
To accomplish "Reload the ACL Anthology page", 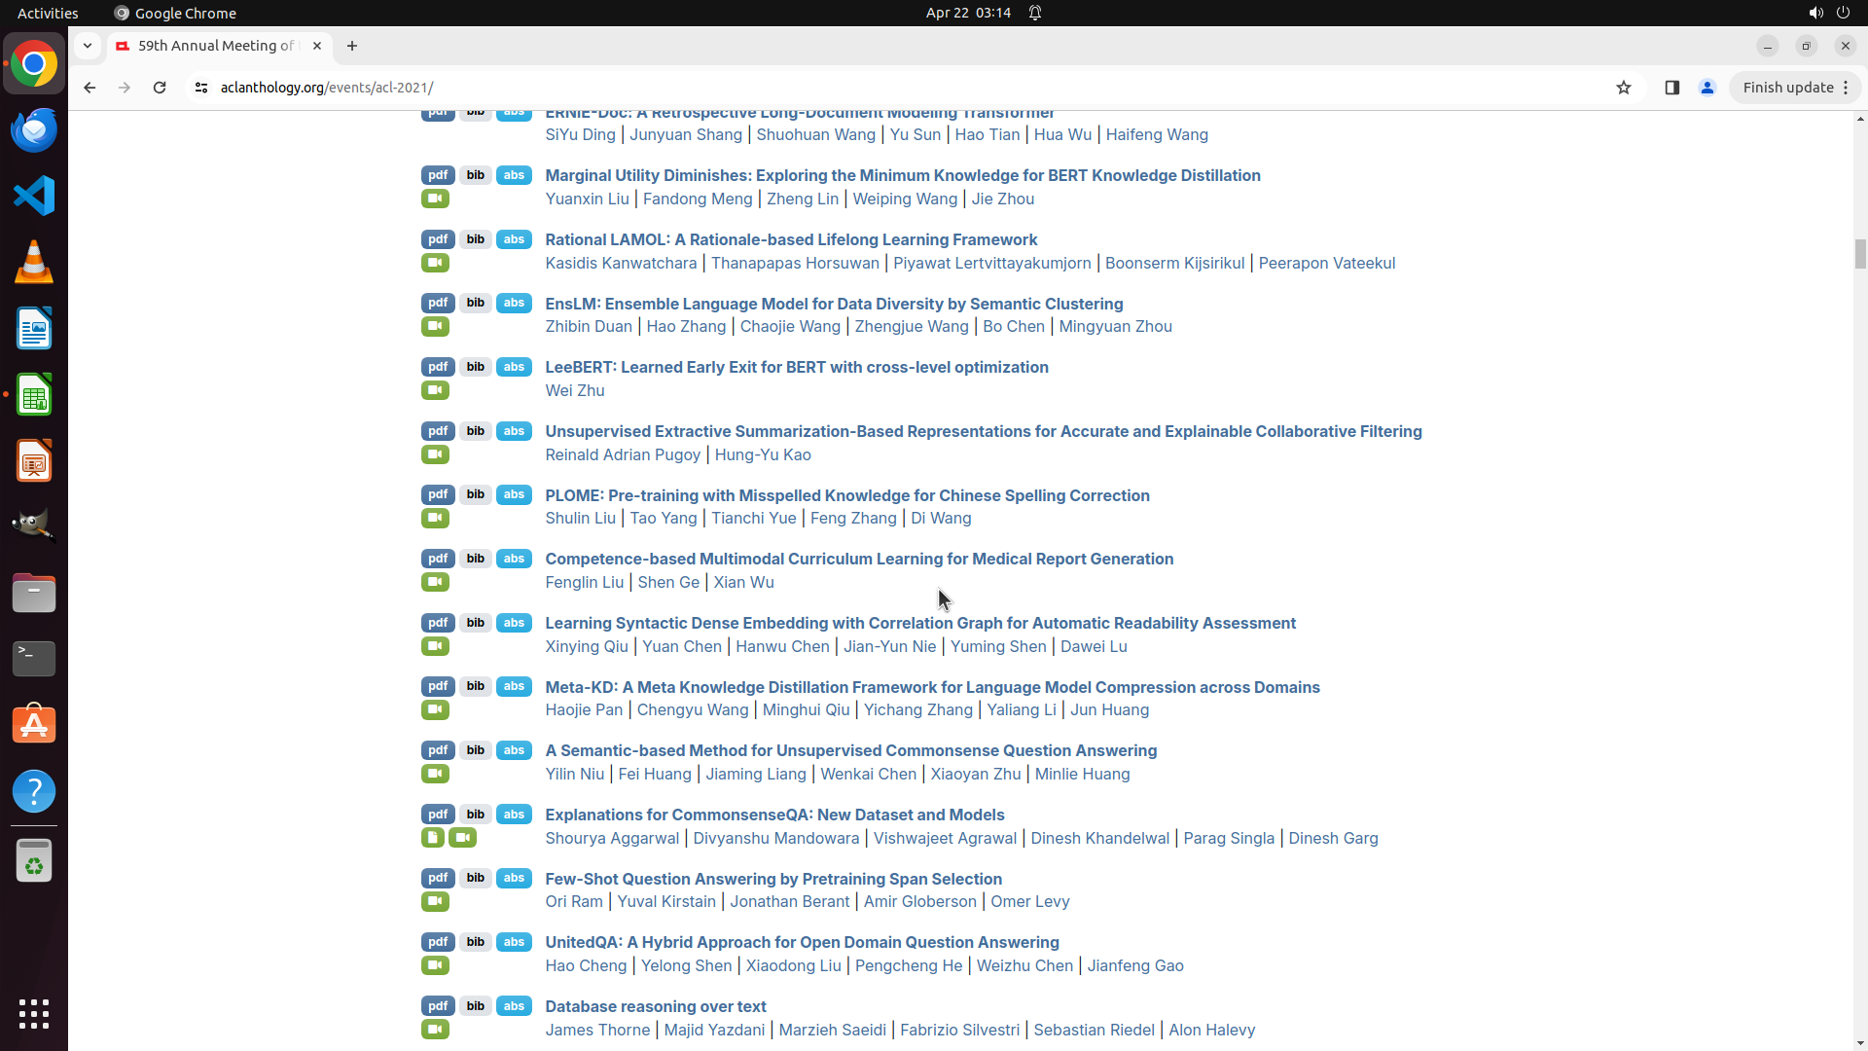I will [x=160, y=88].
